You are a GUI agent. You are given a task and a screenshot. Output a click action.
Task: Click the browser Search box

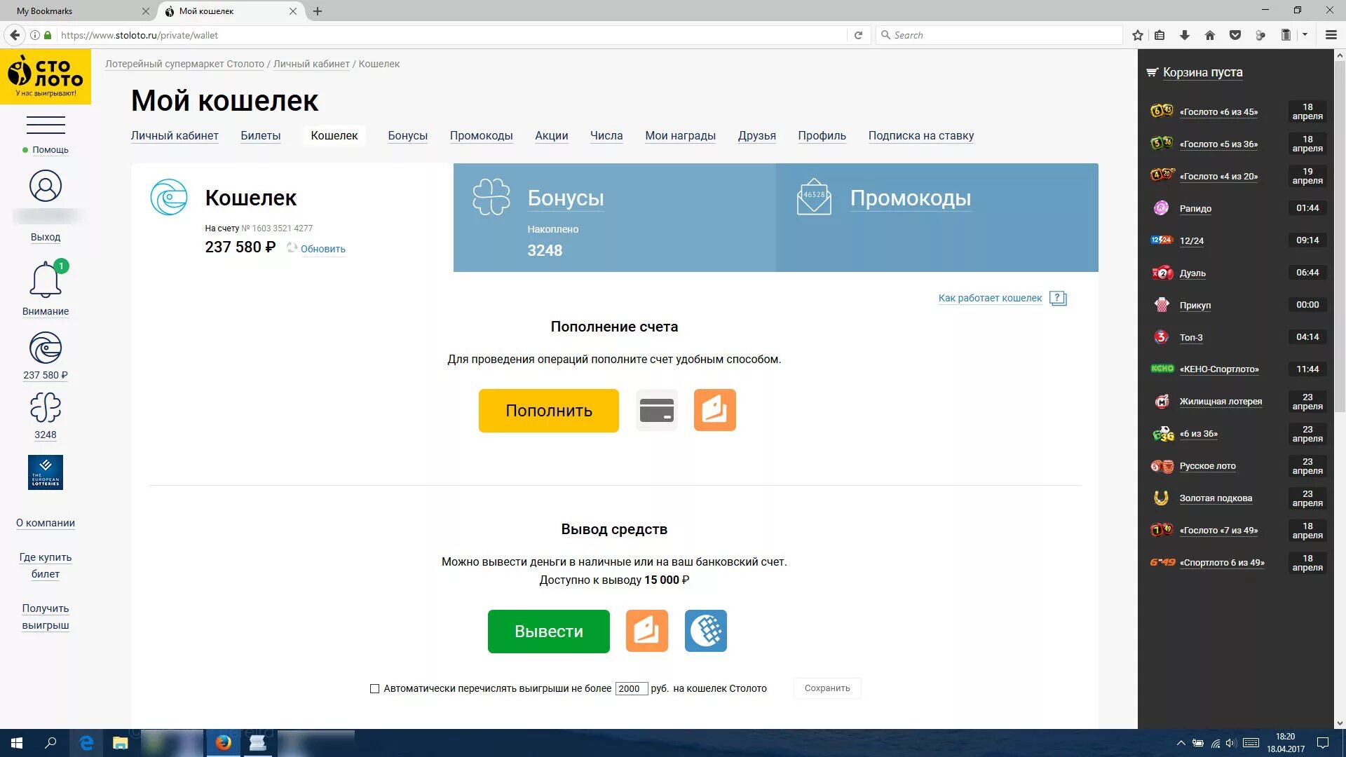click(x=998, y=35)
